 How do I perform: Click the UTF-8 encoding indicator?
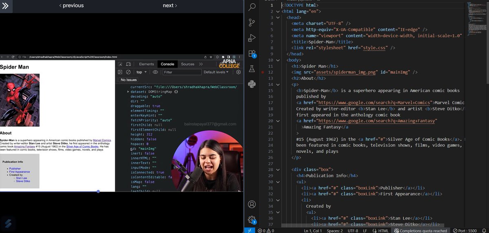(352, 231)
